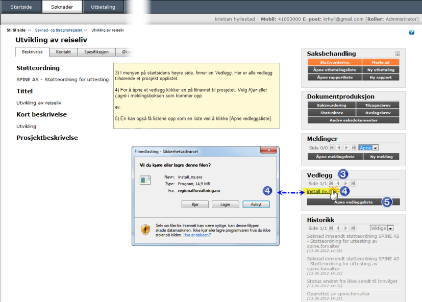Click 'regionalforvaltning.no' source text in dialog

[199, 191]
